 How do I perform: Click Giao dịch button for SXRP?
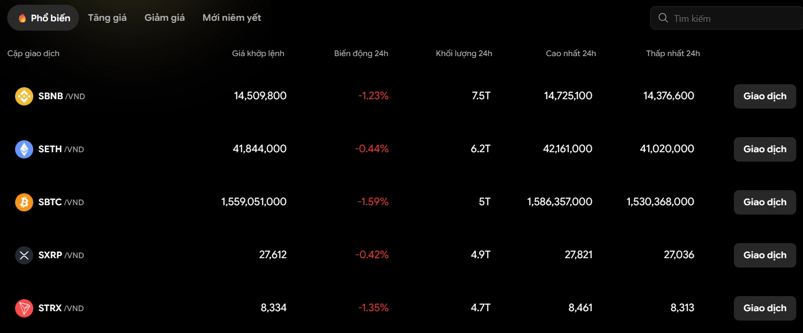(x=765, y=255)
